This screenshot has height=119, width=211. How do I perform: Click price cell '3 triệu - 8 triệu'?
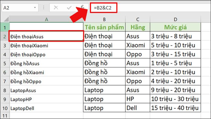pos(175,36)
